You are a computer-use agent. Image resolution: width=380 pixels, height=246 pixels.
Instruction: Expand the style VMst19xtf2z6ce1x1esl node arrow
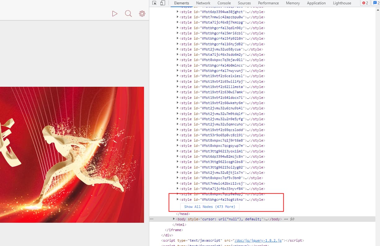click(177, 76)
